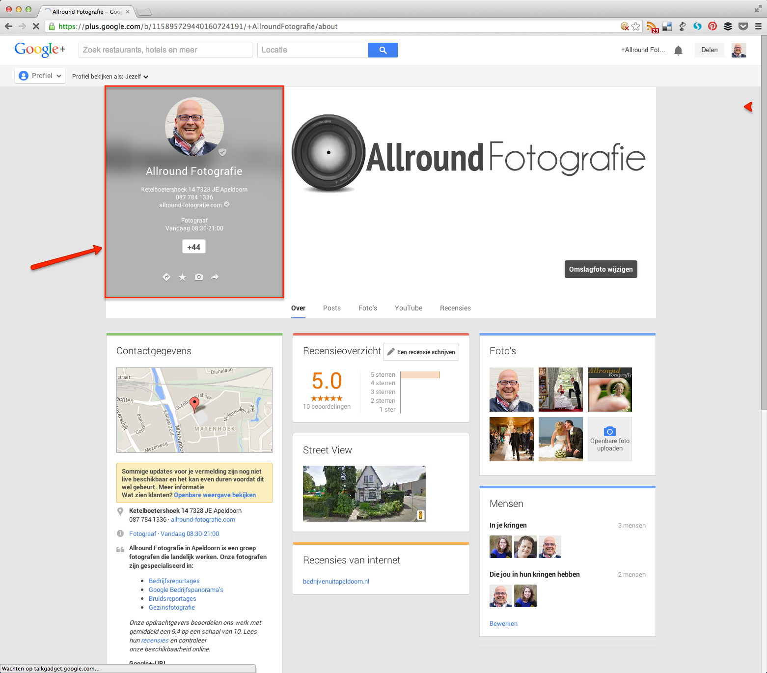The width and height of the screenshot is (767, 673).
Task: Click the 'Zoek restaurants, hotels en meer' field
Action: [x=165, y=50]
